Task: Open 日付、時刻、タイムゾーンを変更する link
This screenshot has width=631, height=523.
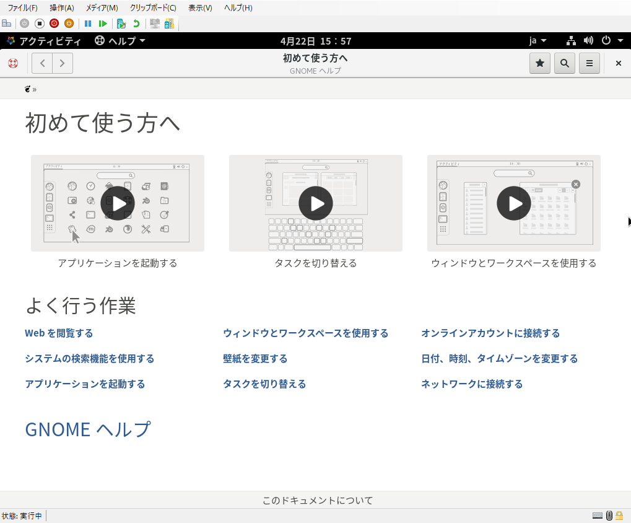Action: [x=499, y=359]
